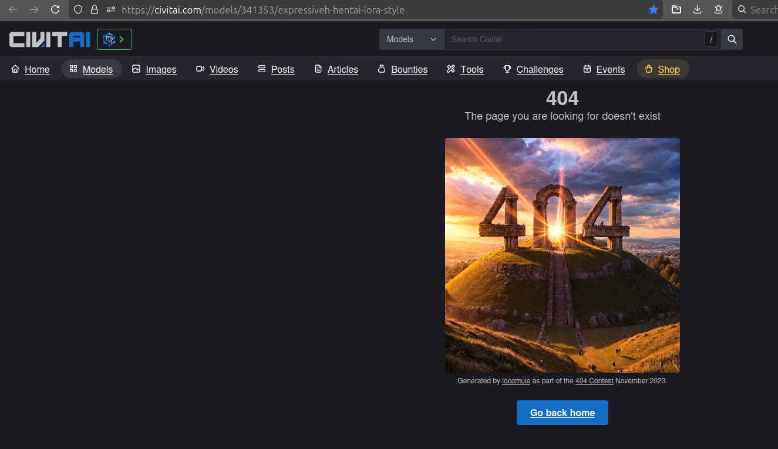The image size is (778, 449).
Task: Click the padlock site security icon
Action: click(x=94, y=9)
